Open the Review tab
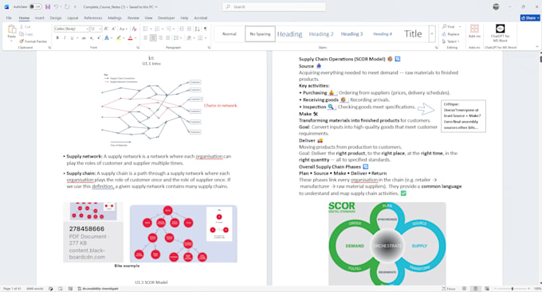 (x=133, y=18)
